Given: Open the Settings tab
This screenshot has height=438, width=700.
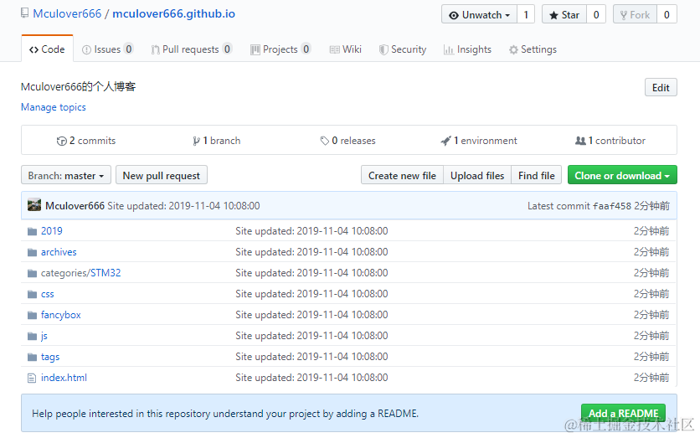Looking at the screenshot, I should click(533, 49).
